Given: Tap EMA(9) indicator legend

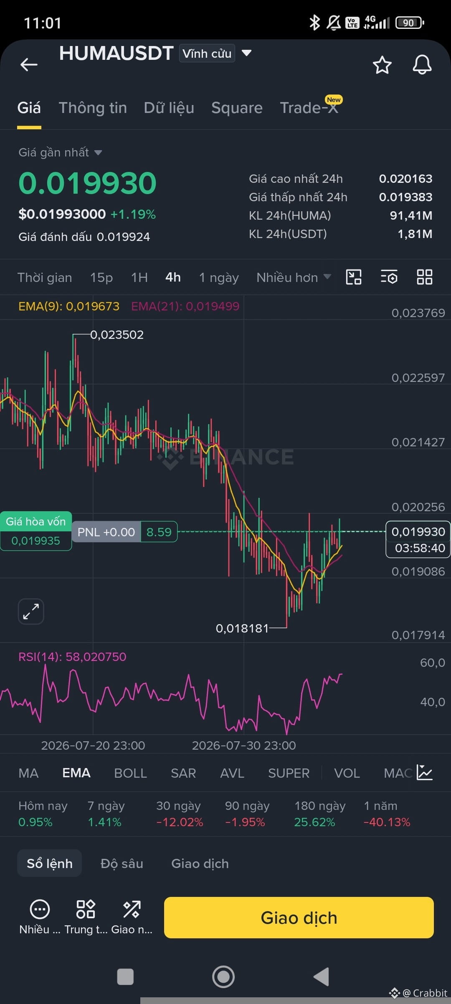Looking at the screenshot, I should tap(69, 306).
